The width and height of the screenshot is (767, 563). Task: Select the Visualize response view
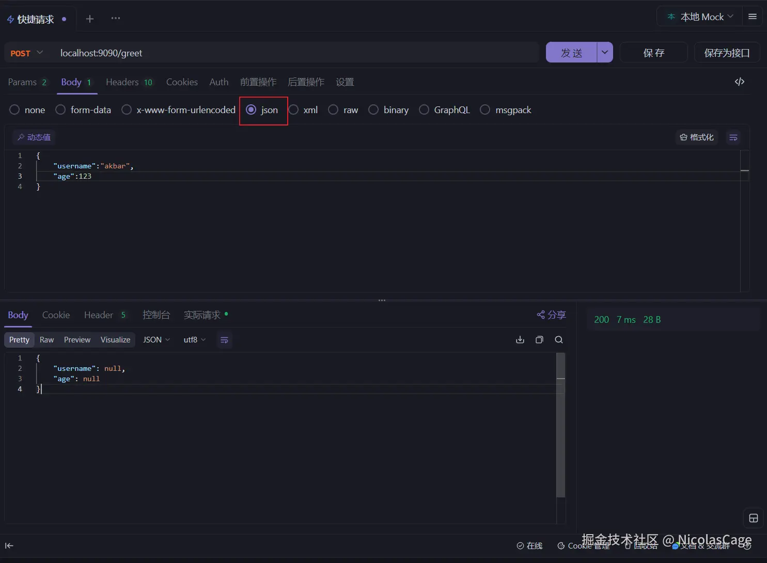115,340
